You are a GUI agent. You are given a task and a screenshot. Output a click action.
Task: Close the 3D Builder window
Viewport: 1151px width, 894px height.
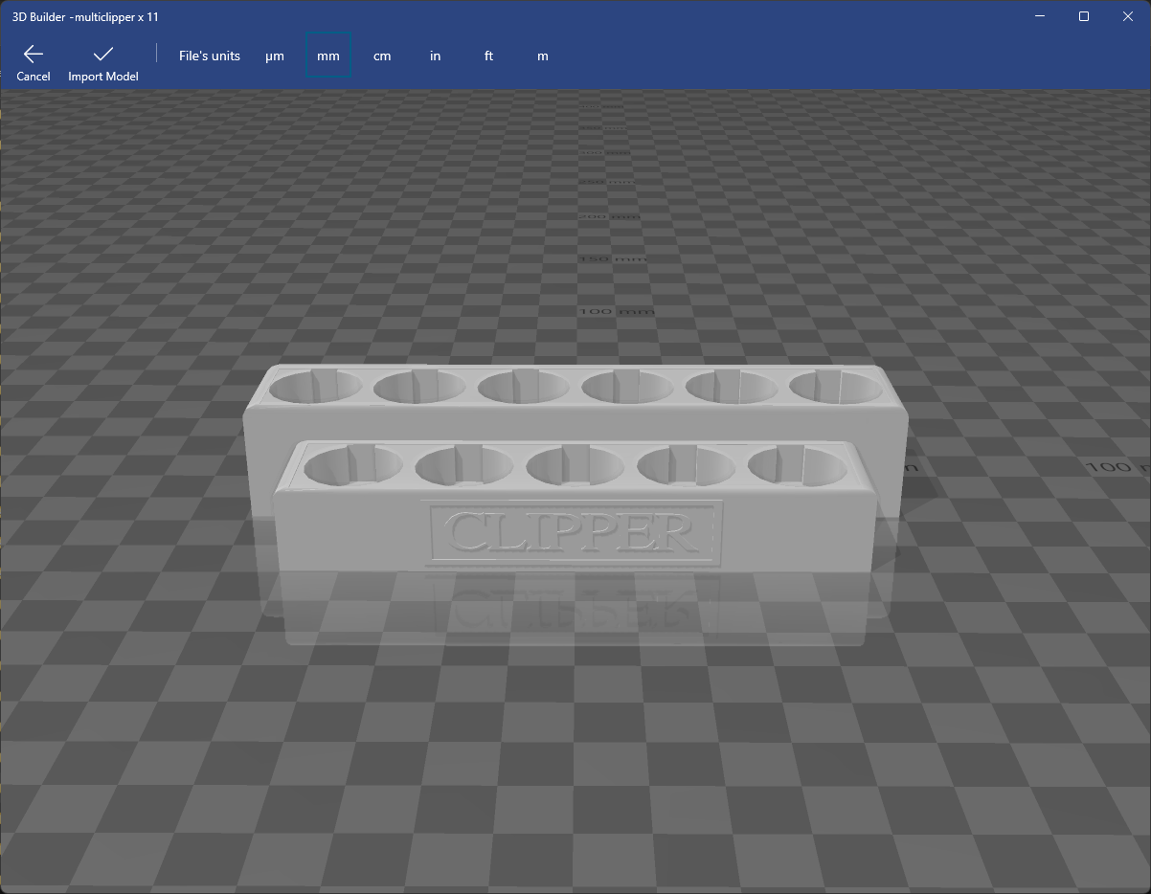(1128, 16)
